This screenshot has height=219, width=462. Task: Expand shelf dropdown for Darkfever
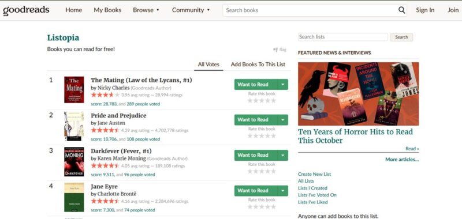coord(283,155)
